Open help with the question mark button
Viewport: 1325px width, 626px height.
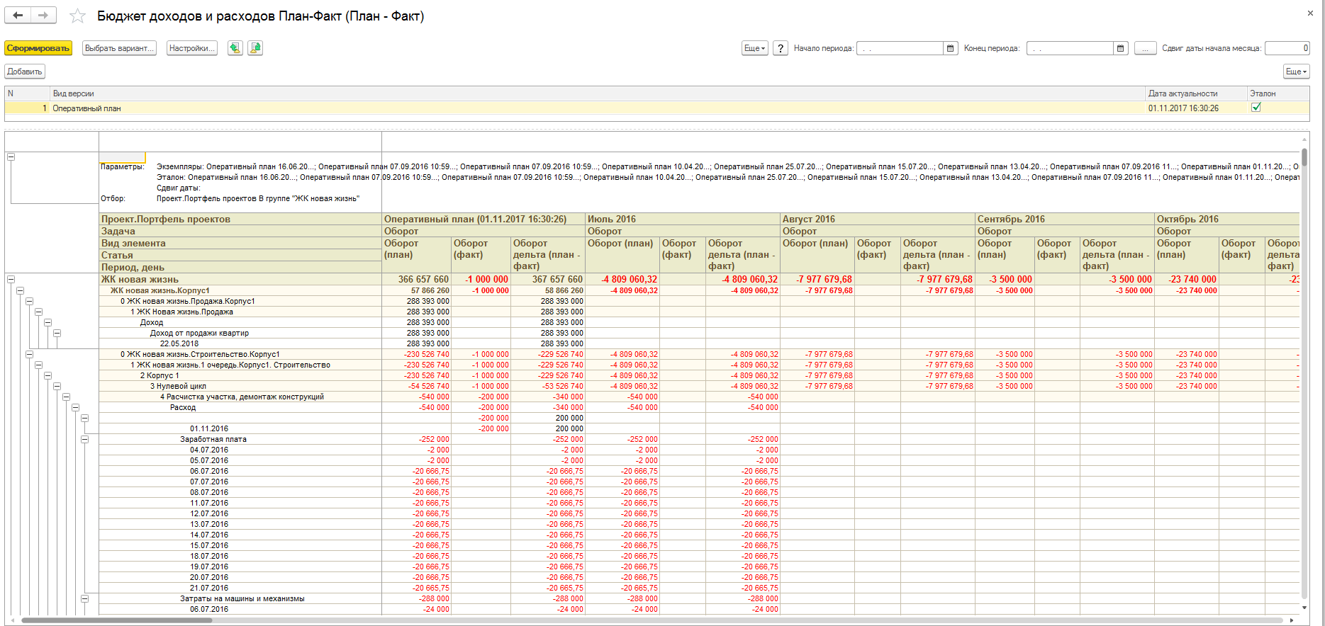point(781,48)
